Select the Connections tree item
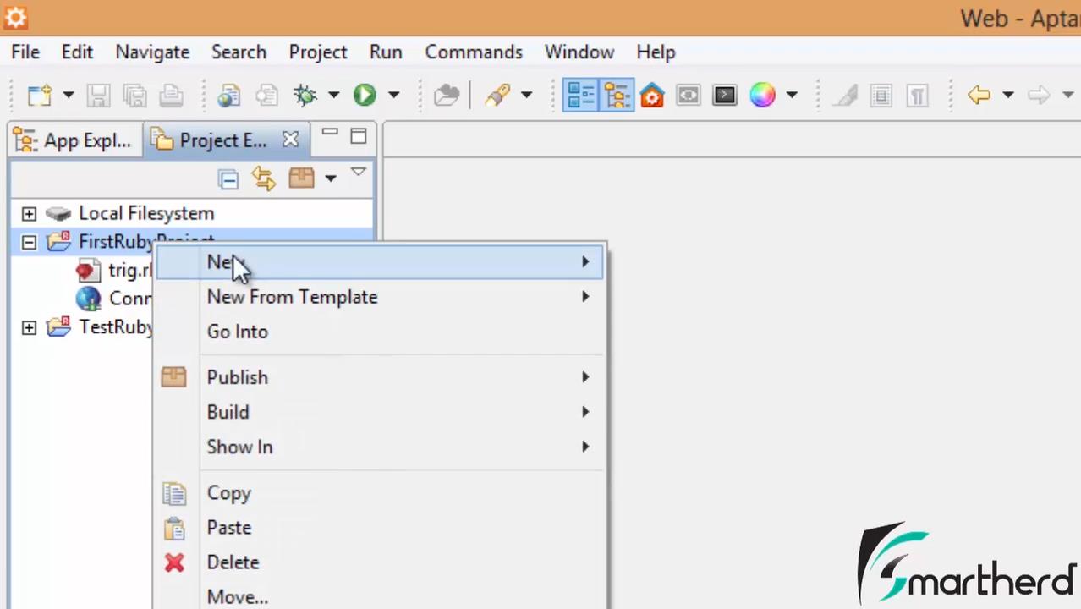The height and width of the screenshot is (609, 1081). [x=130, y=299]
